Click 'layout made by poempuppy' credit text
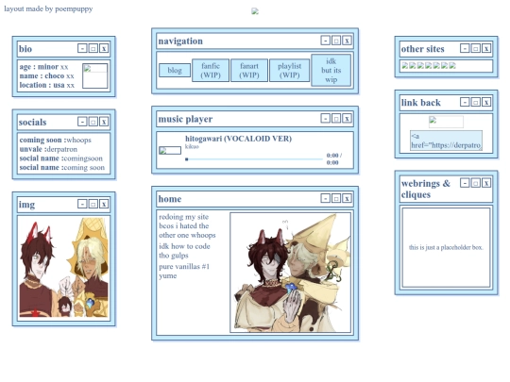 tap(48, 8)
